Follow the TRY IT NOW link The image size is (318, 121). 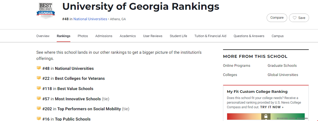click(x=272, y=107)
